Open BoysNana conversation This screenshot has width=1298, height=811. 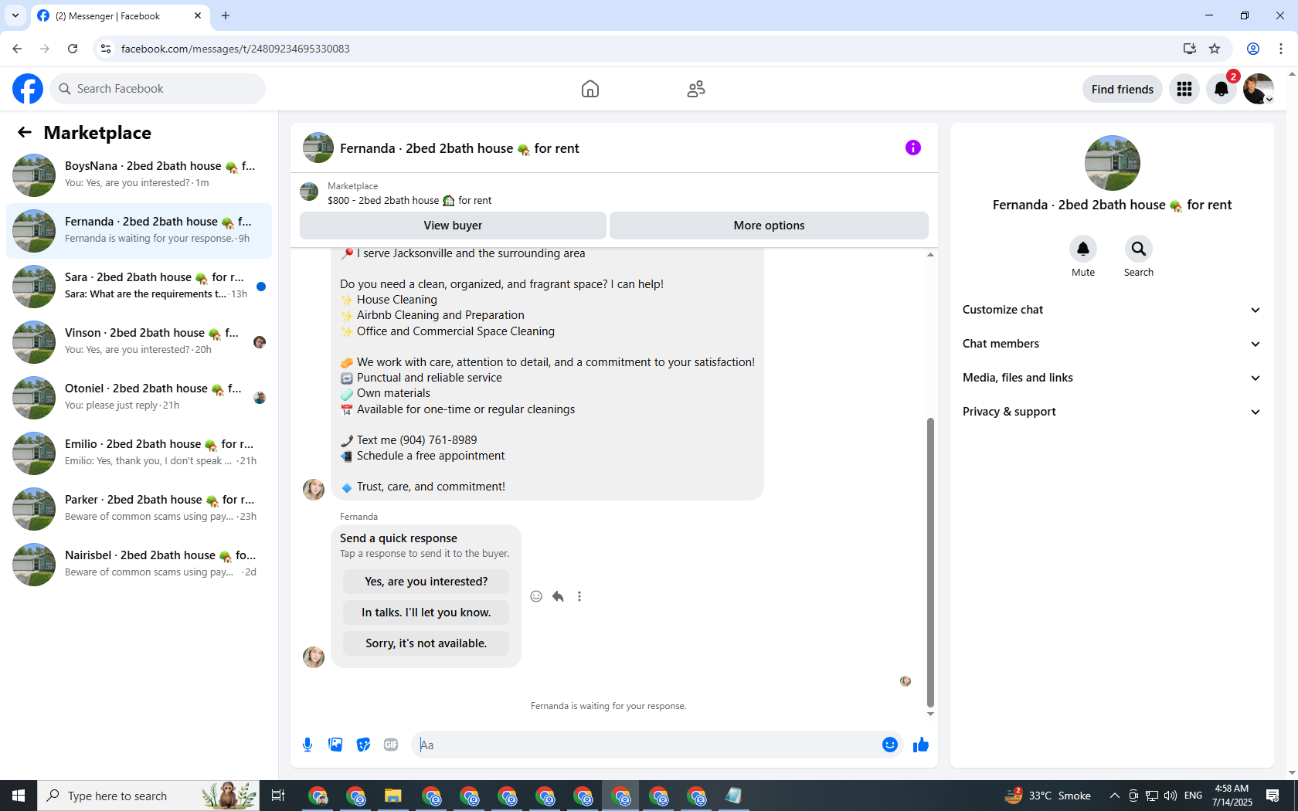pos(139,175)
